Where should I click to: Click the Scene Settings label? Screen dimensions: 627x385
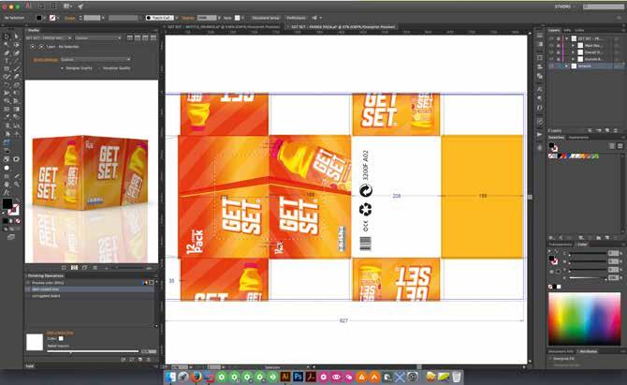click(46, 60)
